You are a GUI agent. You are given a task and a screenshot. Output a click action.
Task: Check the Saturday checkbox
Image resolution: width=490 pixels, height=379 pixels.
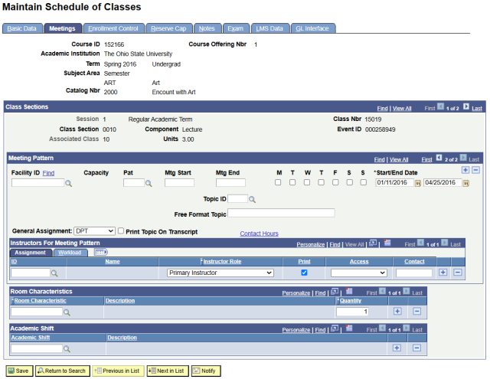click(350, 182)
